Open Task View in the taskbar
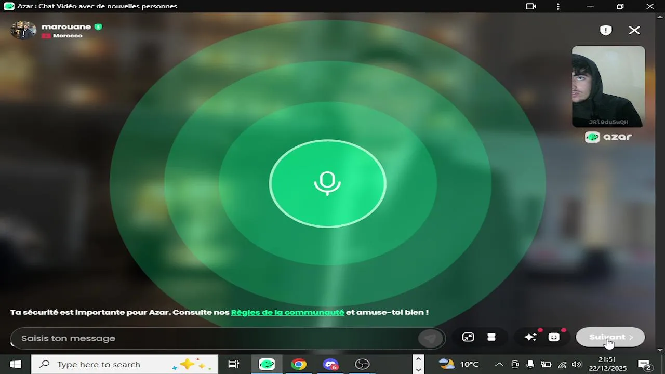665x374 pixels. pos(234,364)
